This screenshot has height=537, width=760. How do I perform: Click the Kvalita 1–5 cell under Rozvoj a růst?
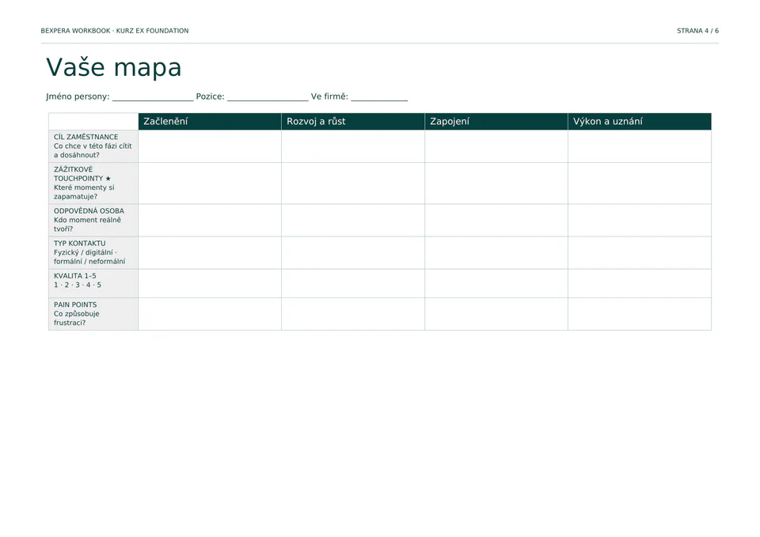tap(353, 283)
